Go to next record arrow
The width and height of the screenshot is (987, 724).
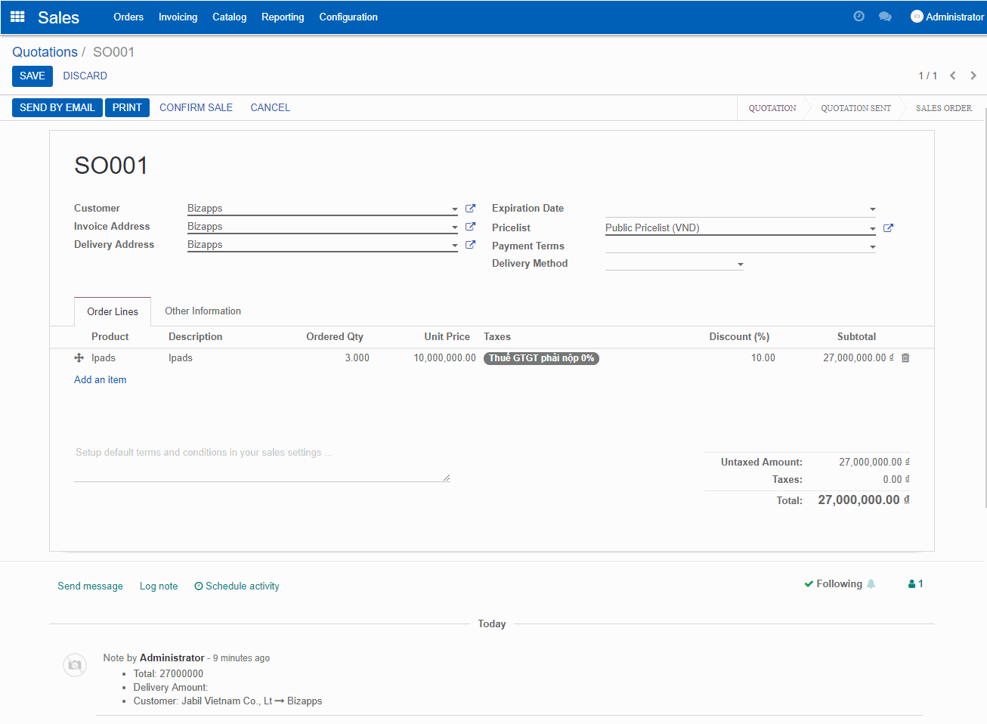coord(973,76)
